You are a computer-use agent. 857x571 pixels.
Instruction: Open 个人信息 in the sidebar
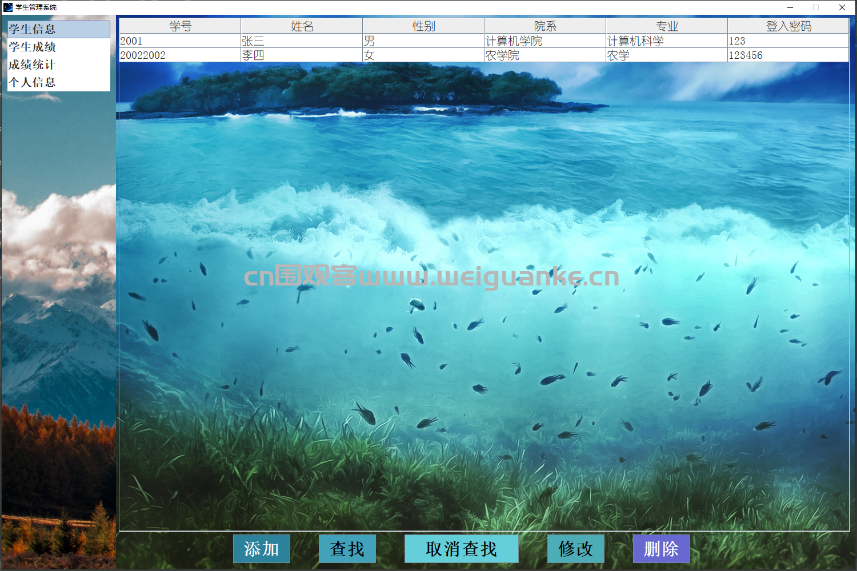pos(59,82)
